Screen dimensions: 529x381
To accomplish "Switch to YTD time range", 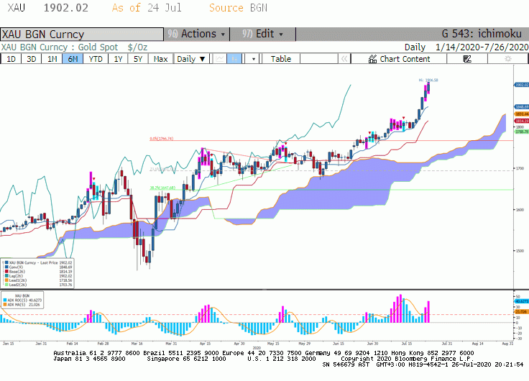I will tap(96, 59).
